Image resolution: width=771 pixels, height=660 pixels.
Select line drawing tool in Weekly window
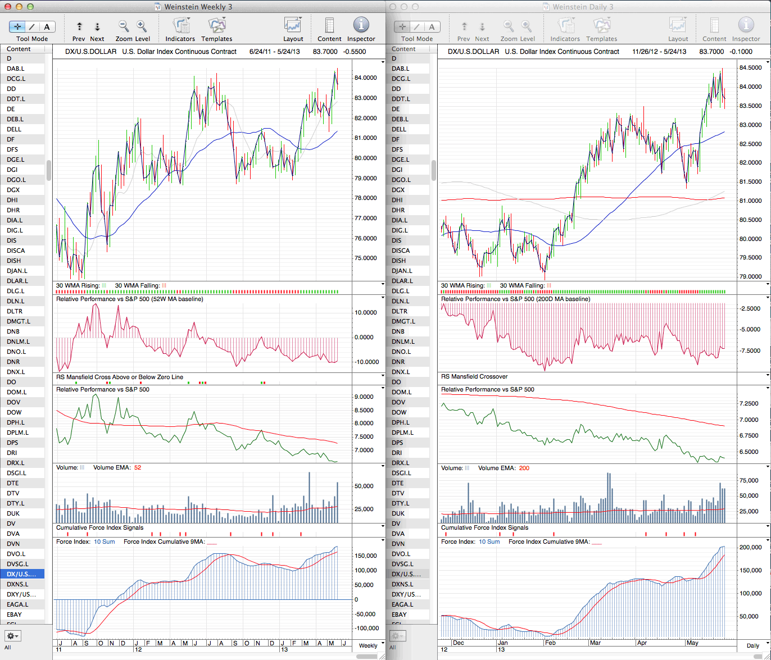(33, 26)
